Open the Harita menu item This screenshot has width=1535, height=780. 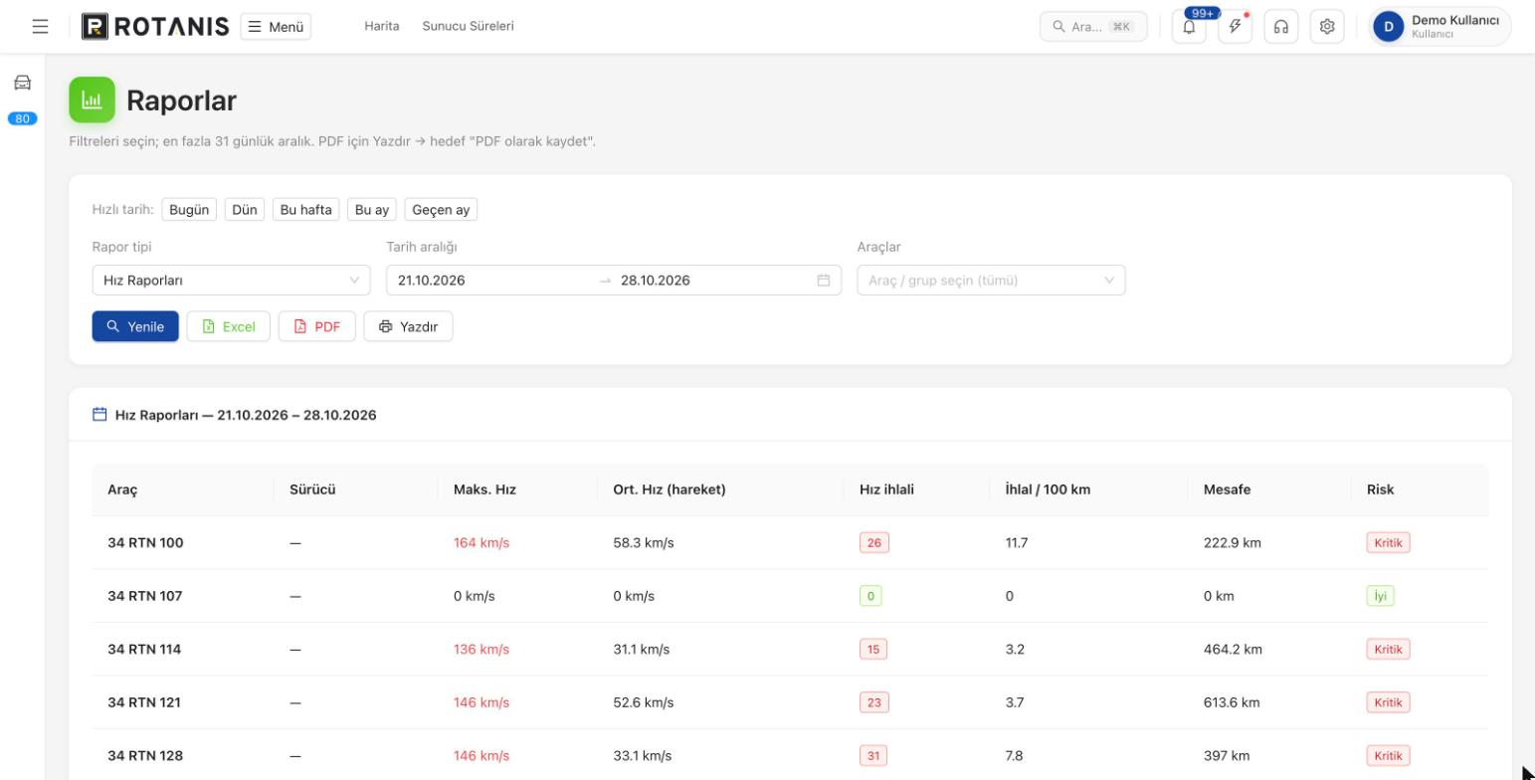coord(382,27)
